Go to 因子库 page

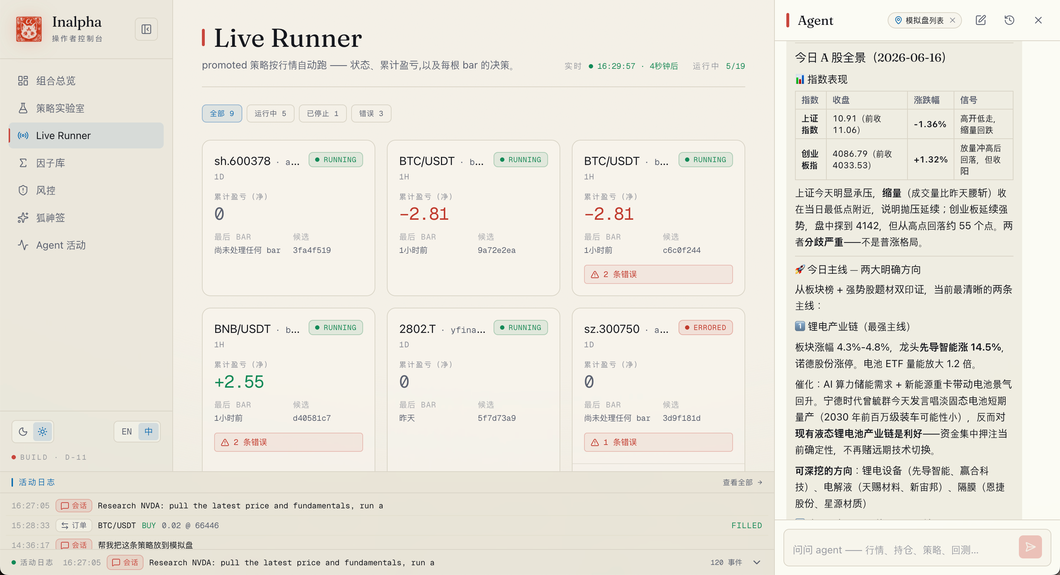[86, 163]
